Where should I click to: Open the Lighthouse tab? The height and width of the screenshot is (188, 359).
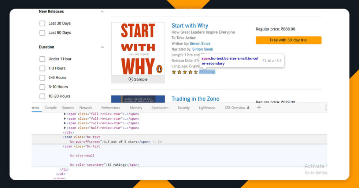pyautogui.click(x=207, y=108)
